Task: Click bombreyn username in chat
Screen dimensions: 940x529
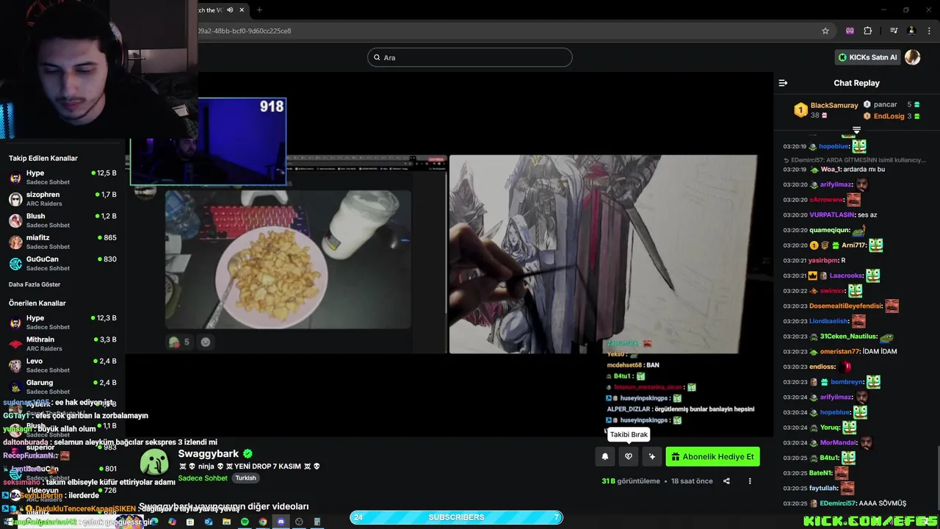Action: (847, 382)
